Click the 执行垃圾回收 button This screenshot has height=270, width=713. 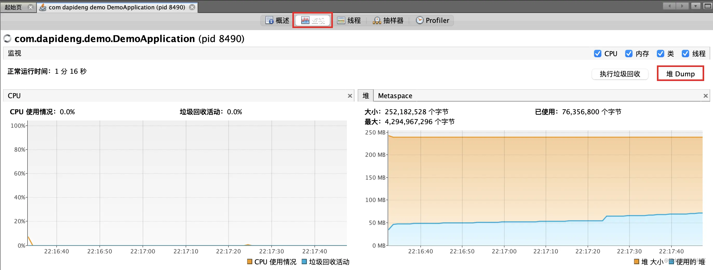tap(620, 74)
